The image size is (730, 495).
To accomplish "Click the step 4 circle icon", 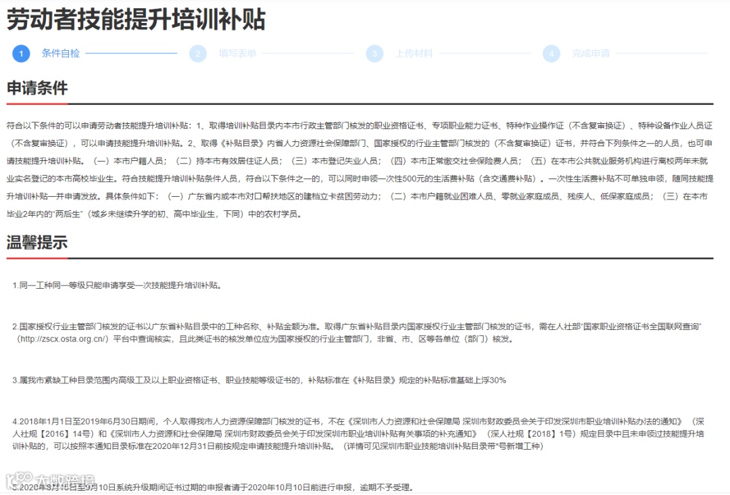I will [x=552, y=53].
